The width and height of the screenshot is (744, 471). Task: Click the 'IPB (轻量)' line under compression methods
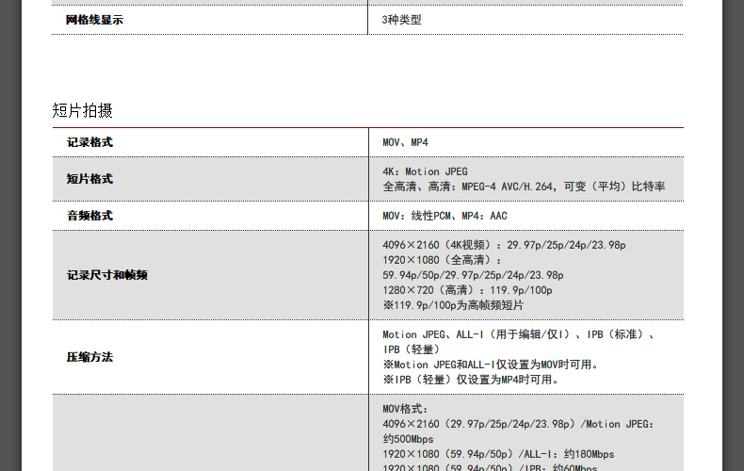pyautogui.click(x=411, y=349)
